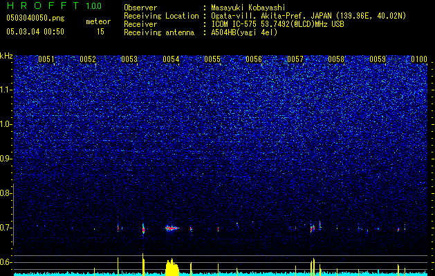
Task: Click the antenna text A504HB(yagi 4el)
Action: click(x=244, y=32)
